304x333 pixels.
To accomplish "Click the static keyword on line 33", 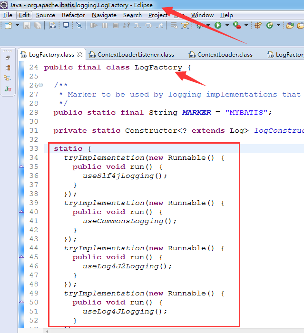I will 68,148.
